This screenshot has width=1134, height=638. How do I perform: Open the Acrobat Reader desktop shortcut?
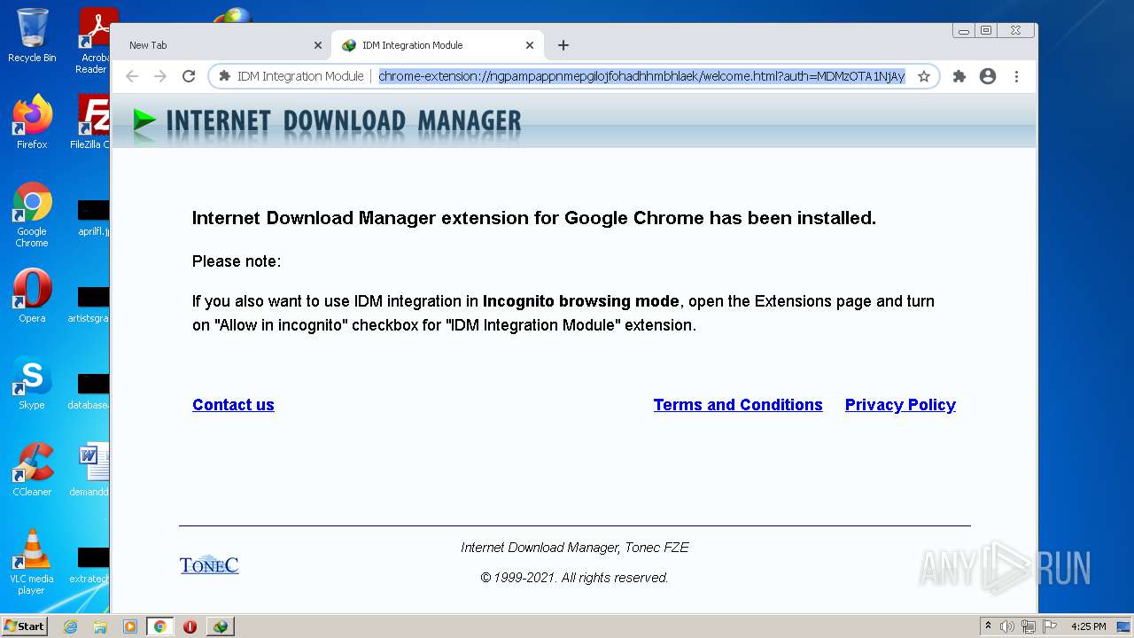[x=93, y=40]
